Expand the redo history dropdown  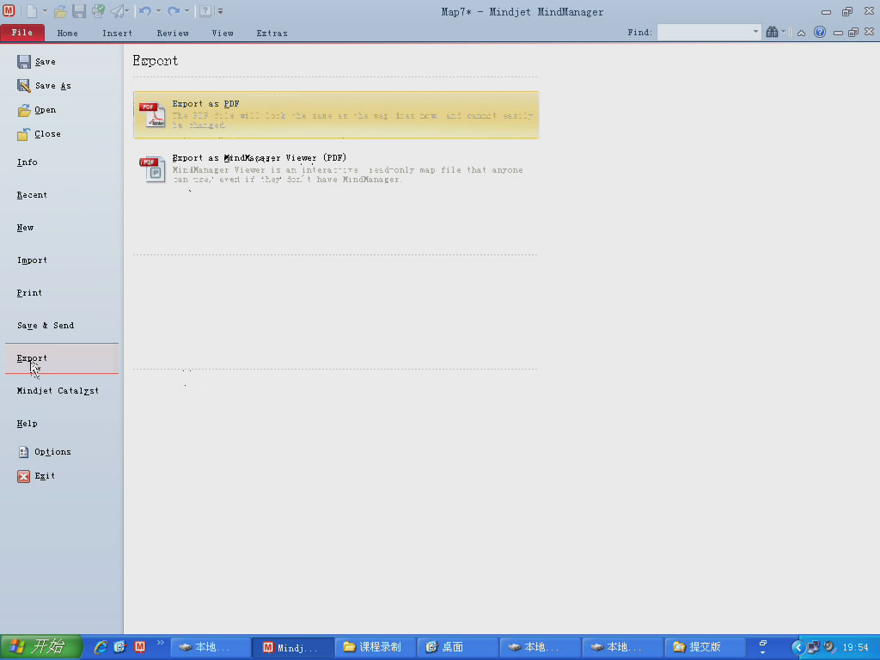point(186,10)
